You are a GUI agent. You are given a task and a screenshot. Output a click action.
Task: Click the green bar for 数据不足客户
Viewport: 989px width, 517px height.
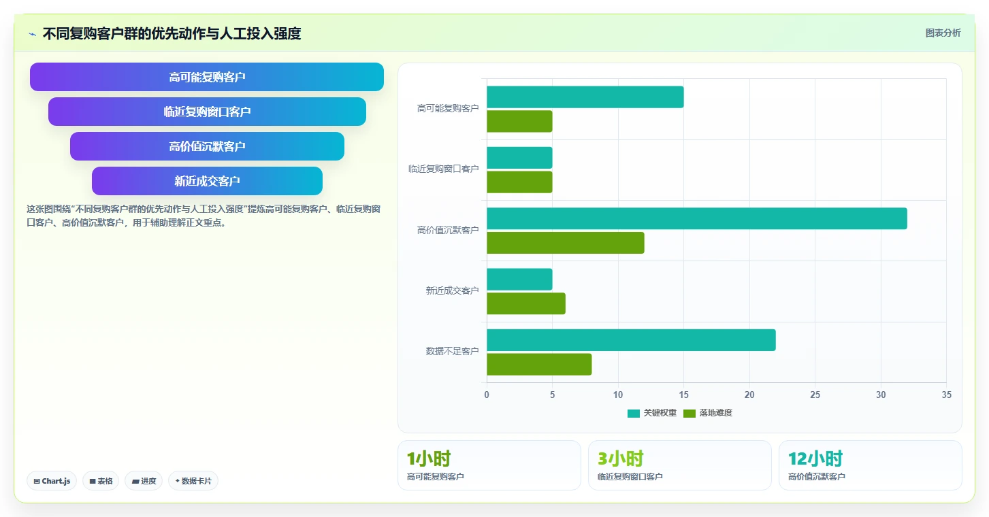tap(539, 364)
